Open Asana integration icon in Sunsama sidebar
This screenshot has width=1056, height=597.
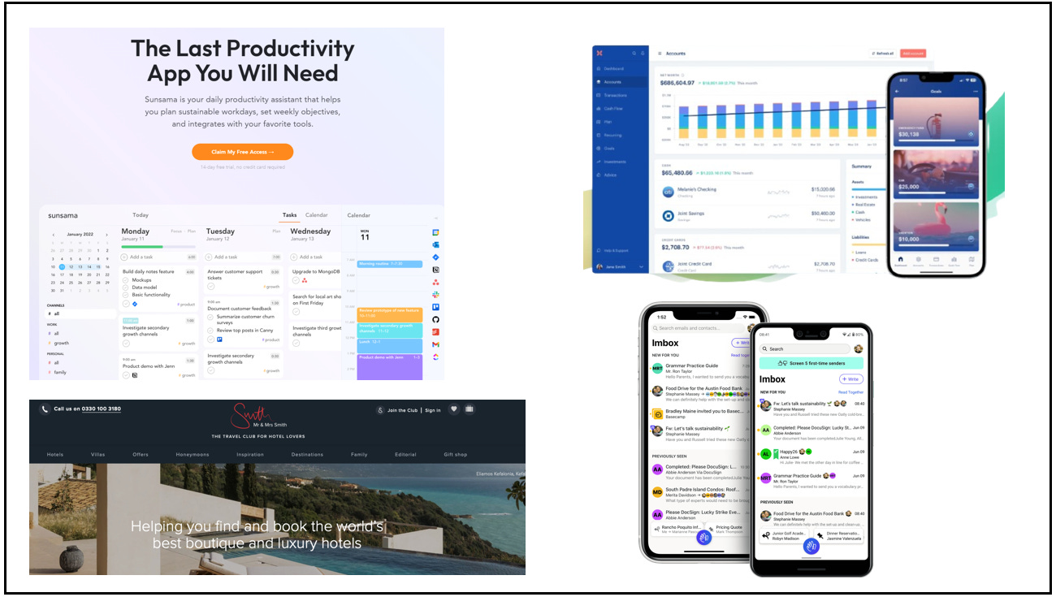(x=435, y=283)
